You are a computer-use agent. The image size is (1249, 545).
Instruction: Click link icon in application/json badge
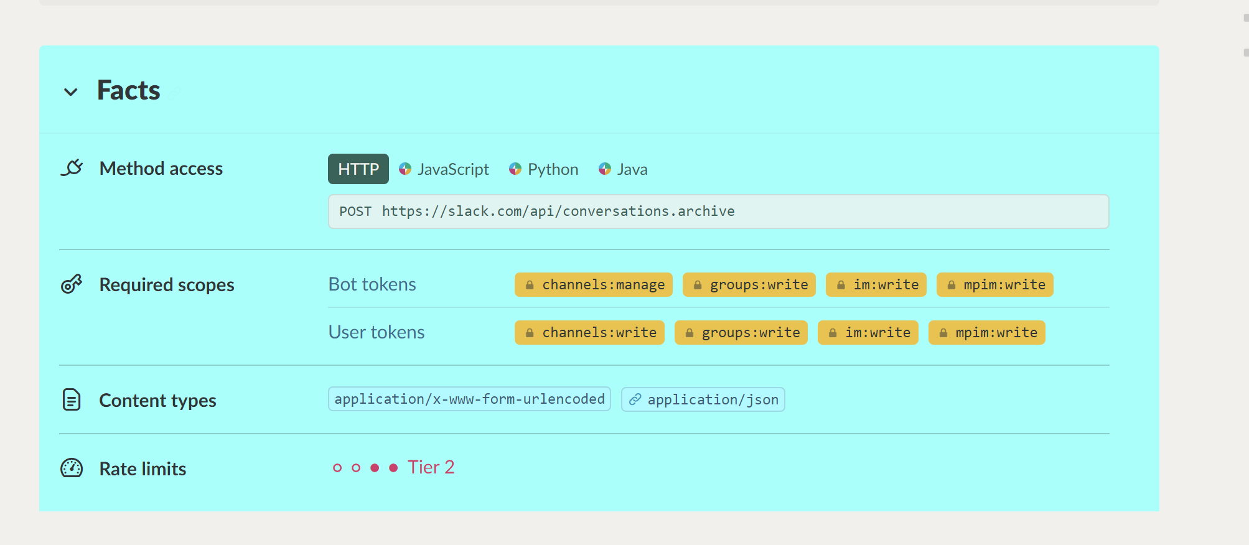pyautogui.click(x=635, y=399)
